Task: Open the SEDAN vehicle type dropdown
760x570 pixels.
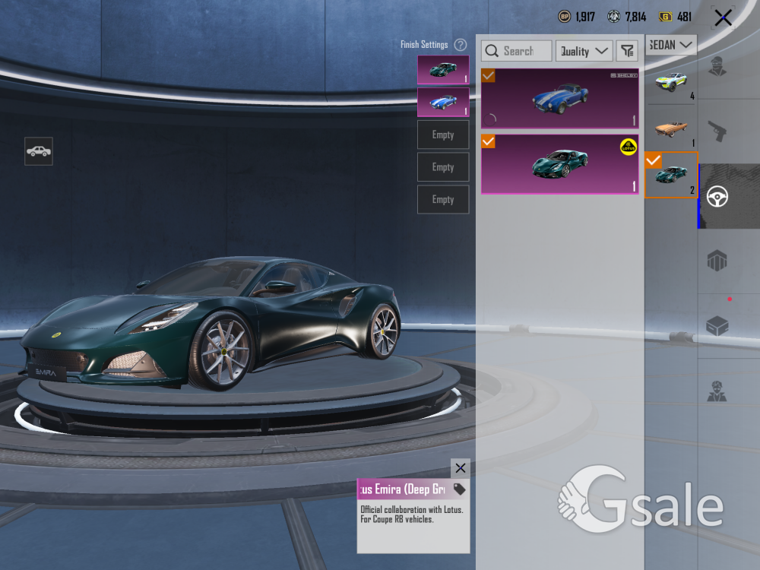Action: tap(671, 45)
